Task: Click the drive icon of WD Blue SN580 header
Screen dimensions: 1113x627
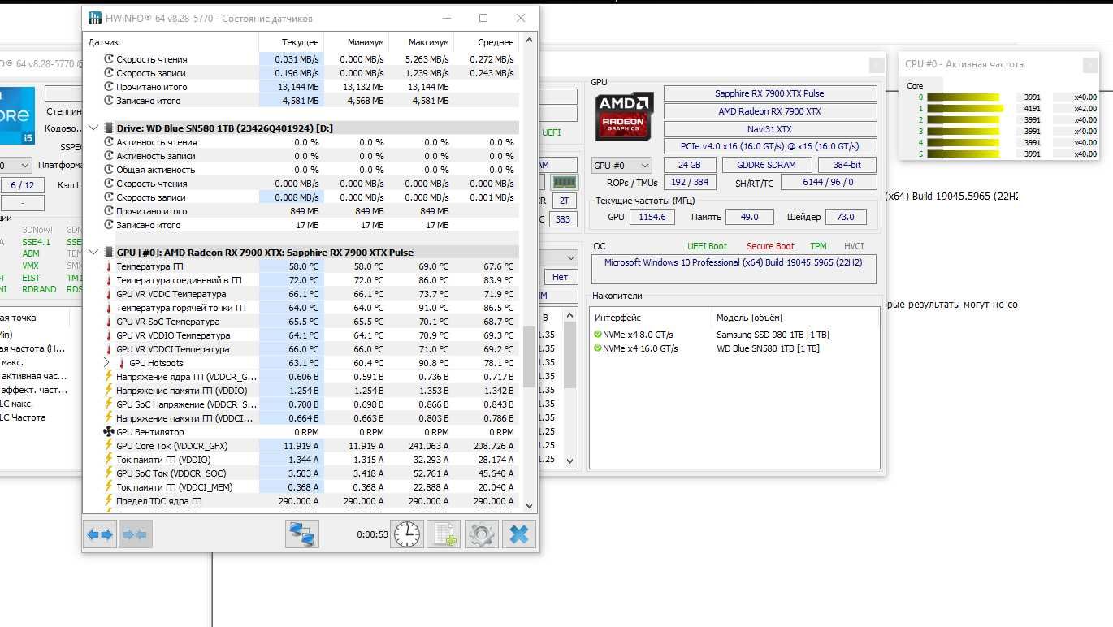Action: [109, 128]
